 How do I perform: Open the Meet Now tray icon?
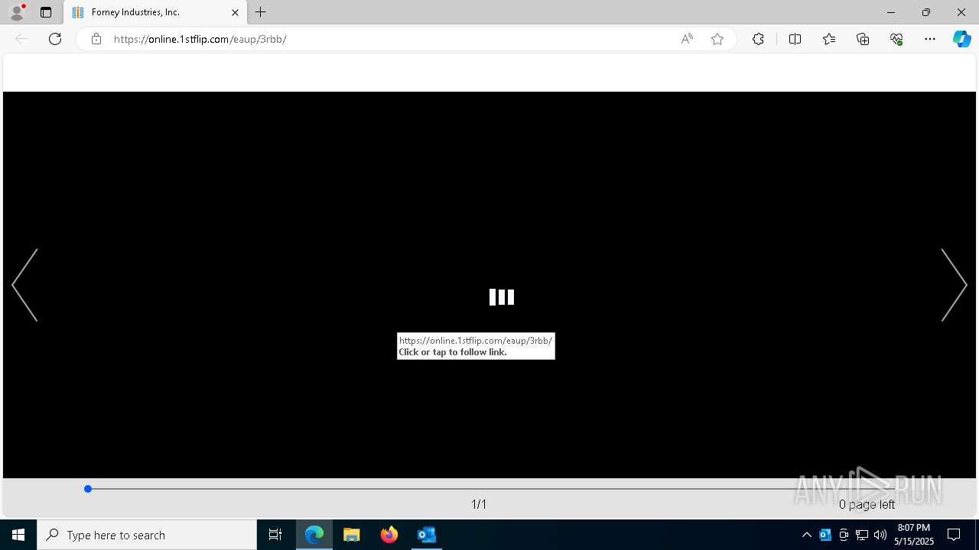click(844, 535)
